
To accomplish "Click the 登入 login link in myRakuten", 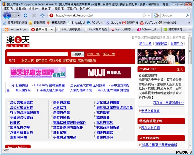I will coord(180,69).
